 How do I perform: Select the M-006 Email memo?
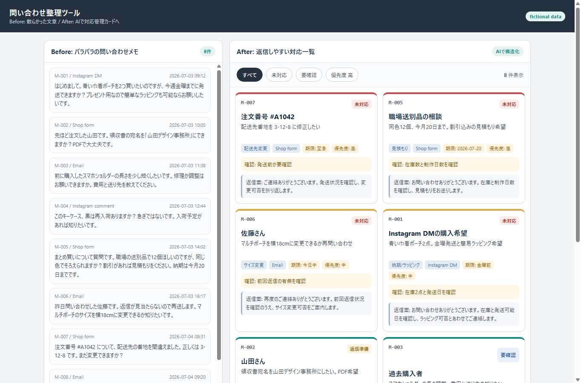[130, 306]
